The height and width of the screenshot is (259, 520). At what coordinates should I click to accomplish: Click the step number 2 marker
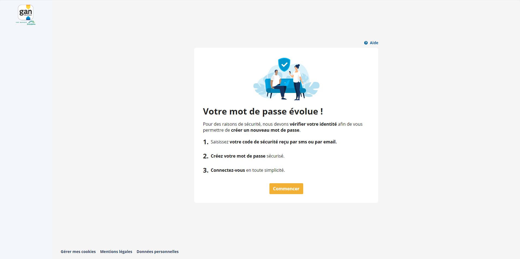coord(206,156)
